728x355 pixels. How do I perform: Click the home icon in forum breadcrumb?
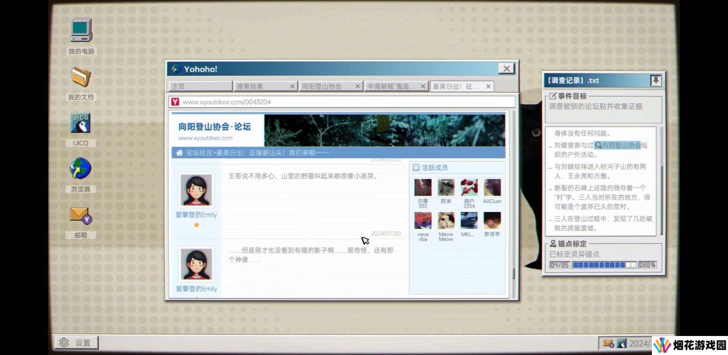pyautogui.click(x=179, y=153)
